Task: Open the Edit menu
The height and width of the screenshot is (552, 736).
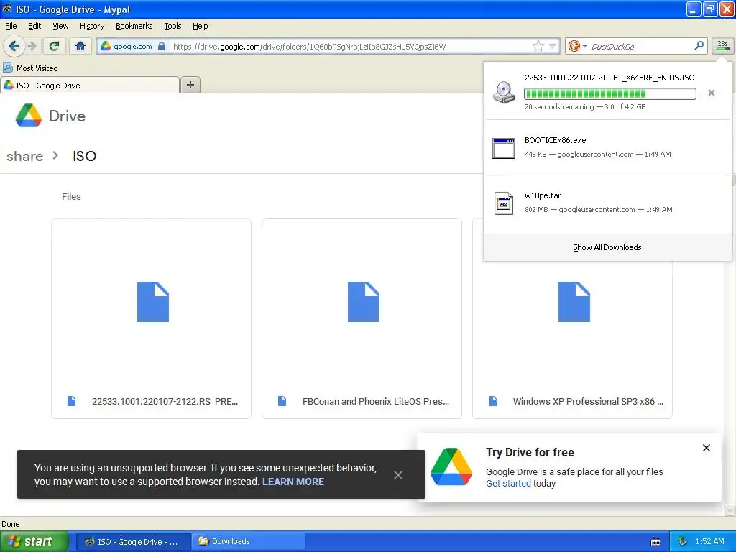Action: (x=34, y=26)
